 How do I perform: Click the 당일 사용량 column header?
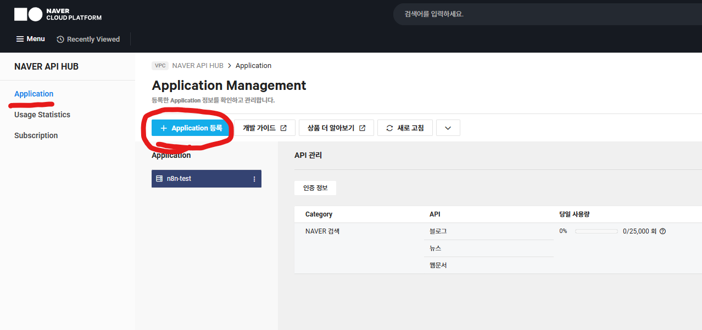(574, 214)
